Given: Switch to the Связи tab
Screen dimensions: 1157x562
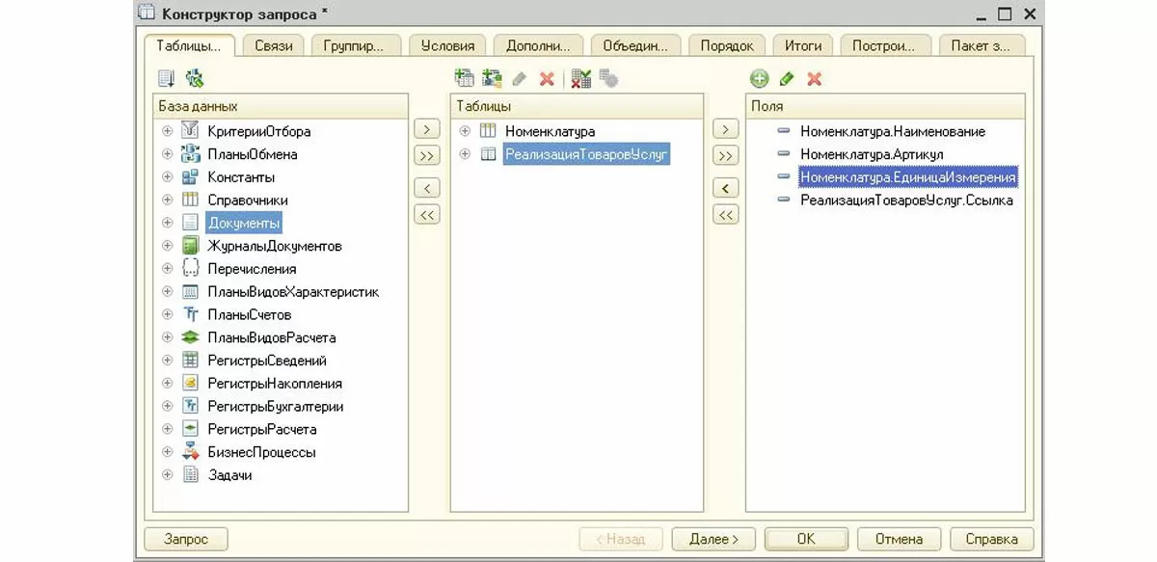Looking at the screenshot, I should [x=274, y=45].
